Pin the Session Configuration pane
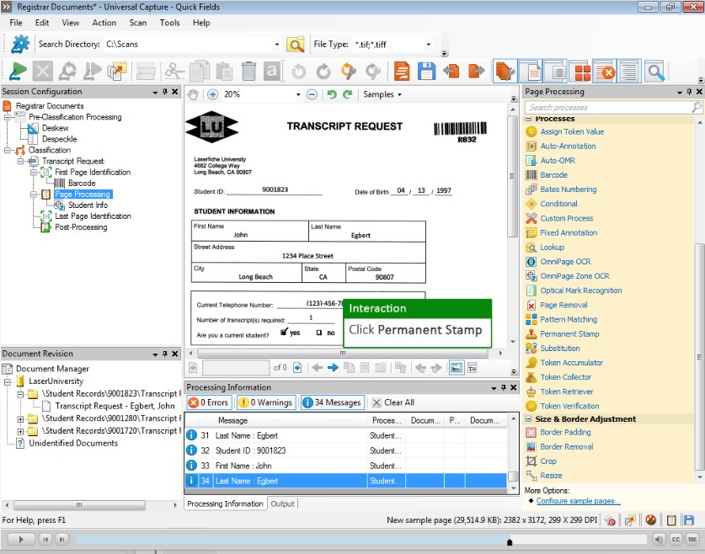The image size is (705, 554). pyautogui.click(x=165, y=92)
